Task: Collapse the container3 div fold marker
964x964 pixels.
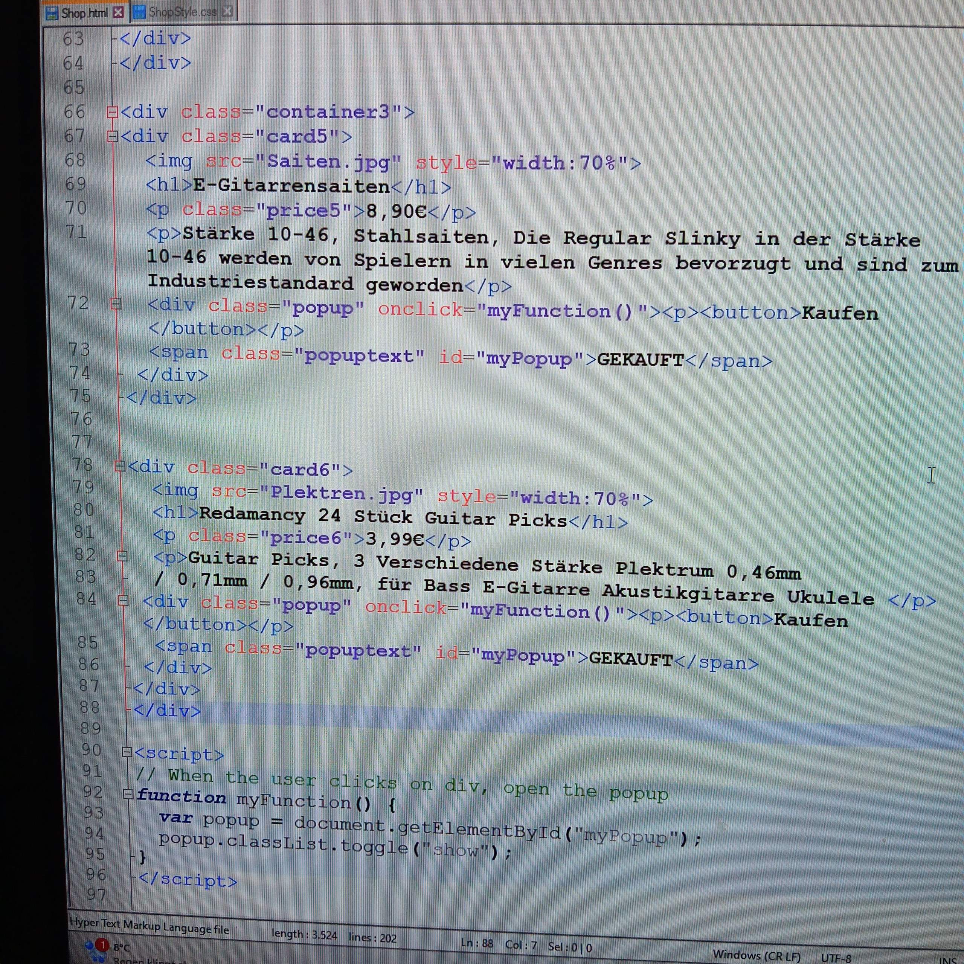Action: tap(112, 112)
